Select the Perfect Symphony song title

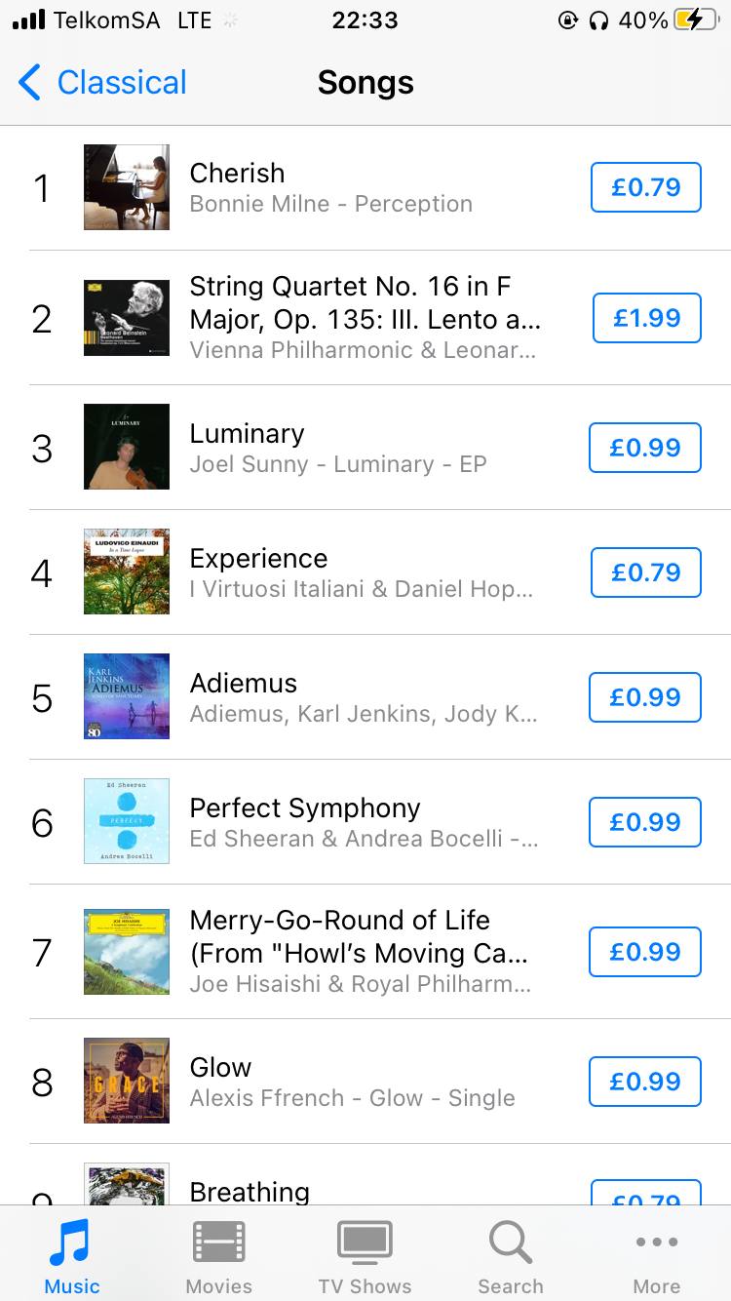click(305, 808)
